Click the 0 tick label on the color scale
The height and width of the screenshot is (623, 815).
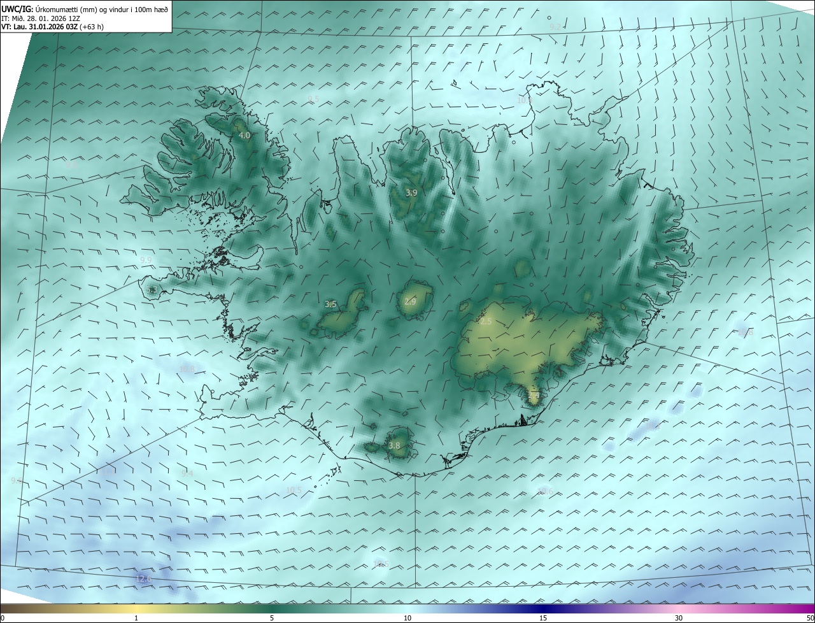click(x=3, y=618)
